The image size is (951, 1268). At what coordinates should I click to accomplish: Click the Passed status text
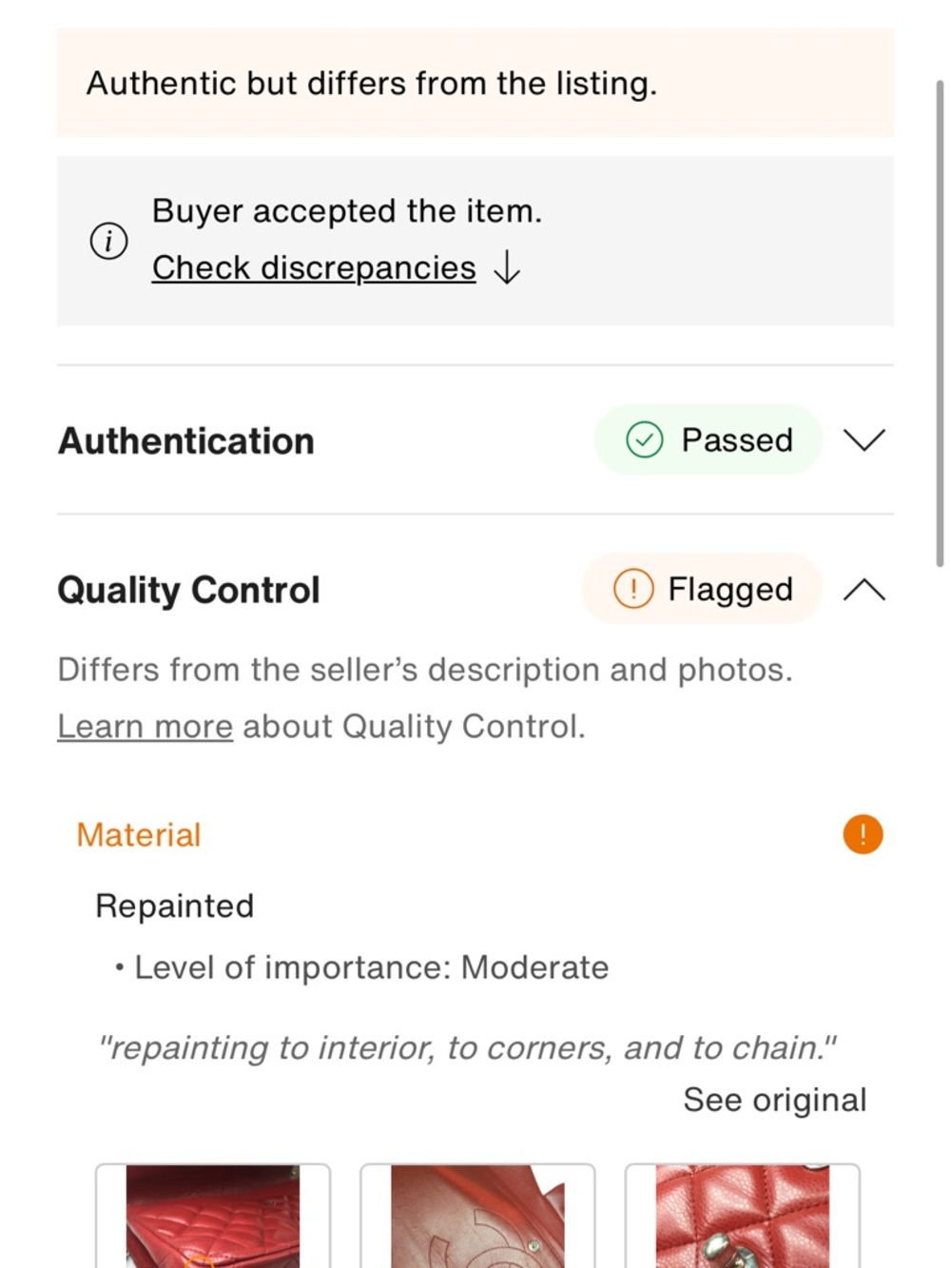click(737, 439)
